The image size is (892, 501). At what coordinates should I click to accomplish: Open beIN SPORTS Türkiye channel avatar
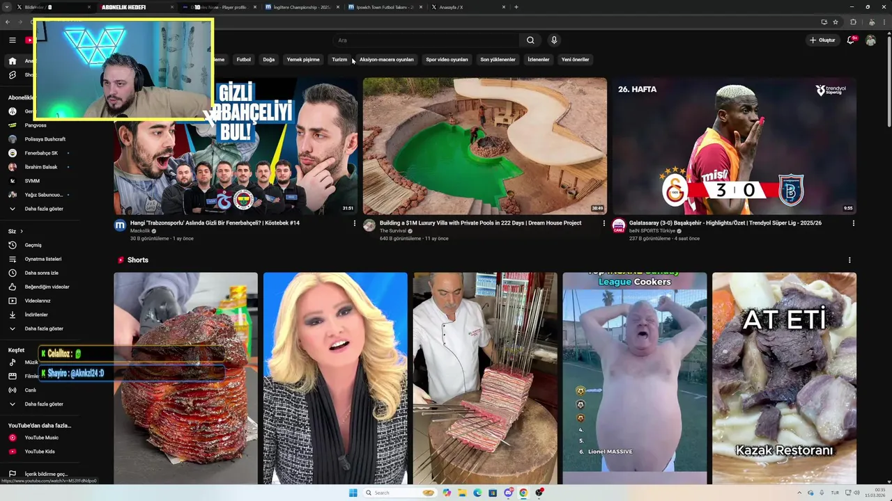click(x=618, y=225)
